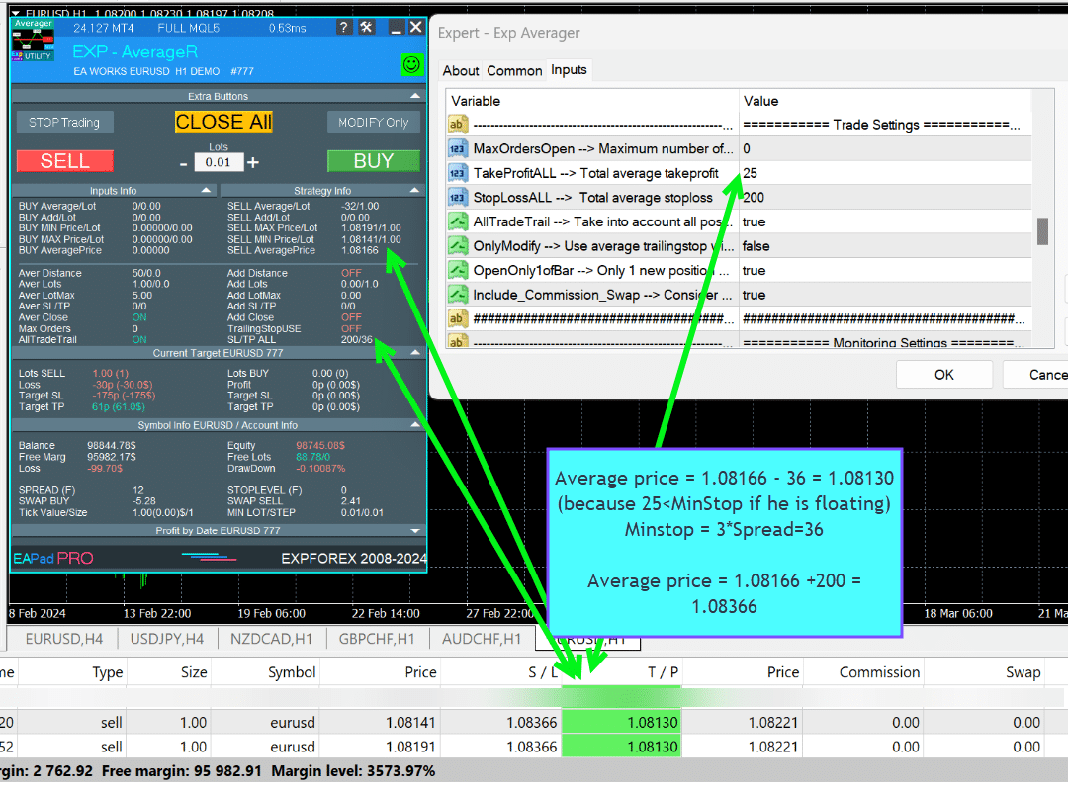
Task: Collapse the Extra Buttons section
Action: point(415,97)
